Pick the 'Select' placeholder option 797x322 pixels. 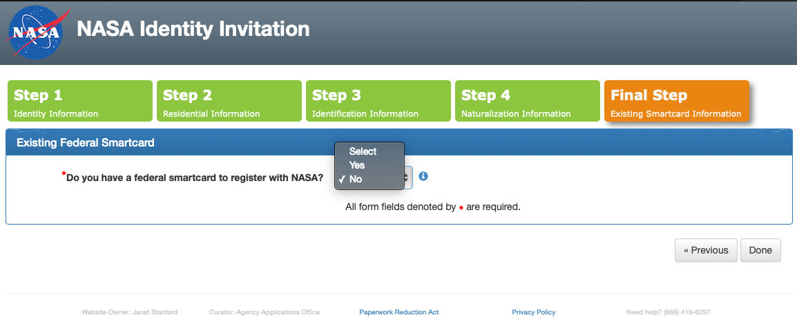tap(363, 151)
